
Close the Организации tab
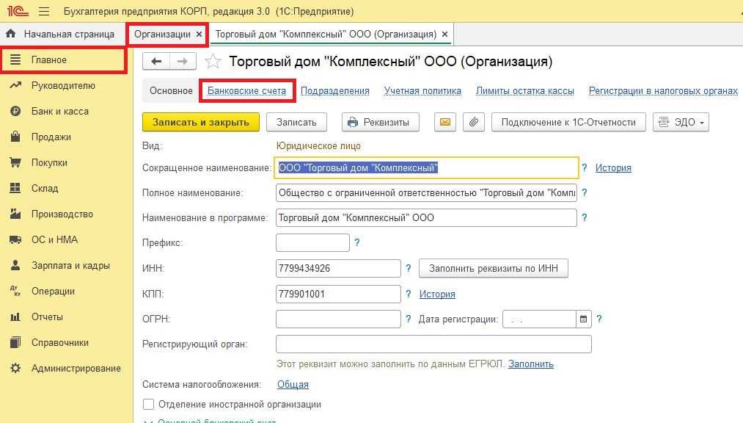point(199,34)
